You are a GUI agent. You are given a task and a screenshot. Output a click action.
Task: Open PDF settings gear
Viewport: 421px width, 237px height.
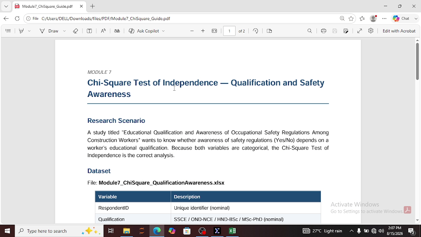coord(371,31)
